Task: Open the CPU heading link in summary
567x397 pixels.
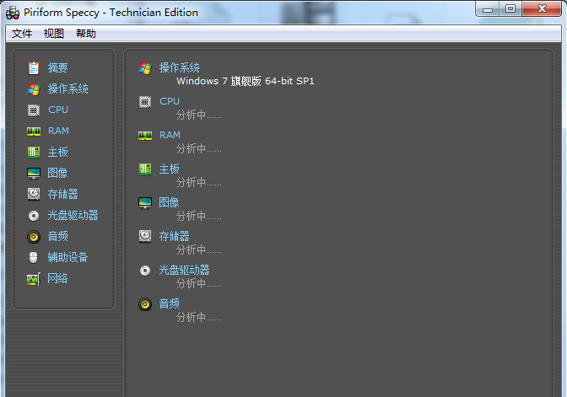Action: click(170, 101)
